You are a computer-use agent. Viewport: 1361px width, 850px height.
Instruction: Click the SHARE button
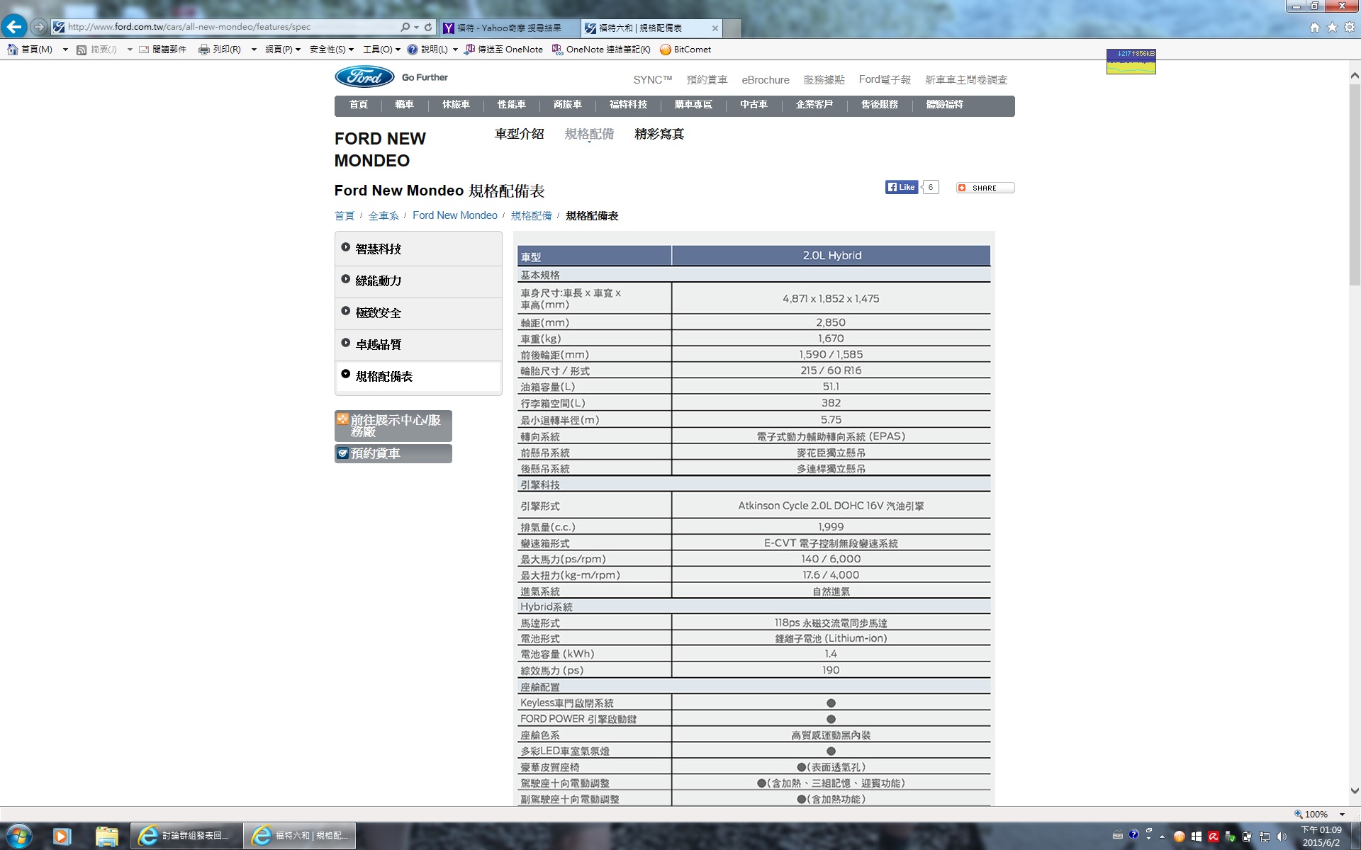coord(985,188)
